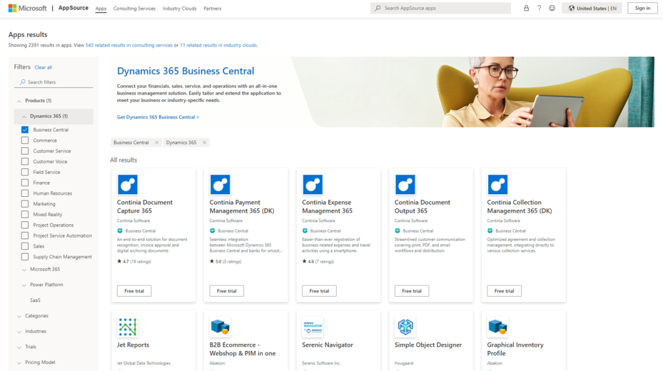663x371 pixels.
Task: Click the feedback smiley face icon
Action: (552, 8)
